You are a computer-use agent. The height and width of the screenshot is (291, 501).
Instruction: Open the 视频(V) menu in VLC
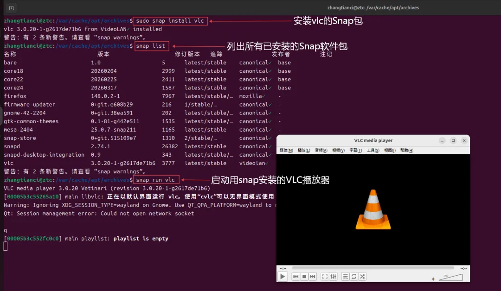click(x=338, y=150)
